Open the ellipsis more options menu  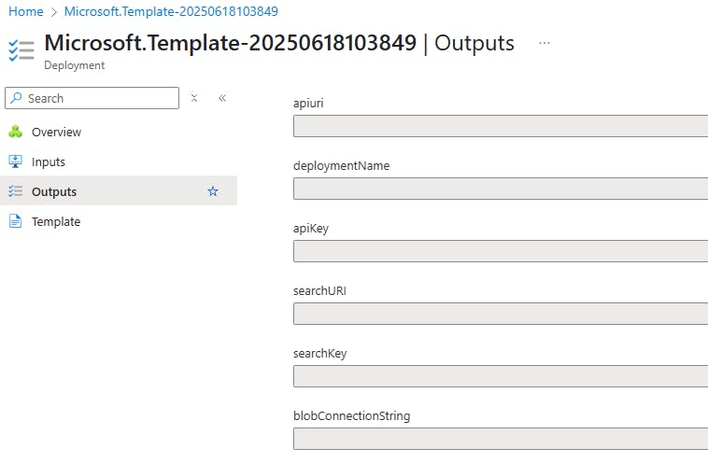[x=545, y=43]
